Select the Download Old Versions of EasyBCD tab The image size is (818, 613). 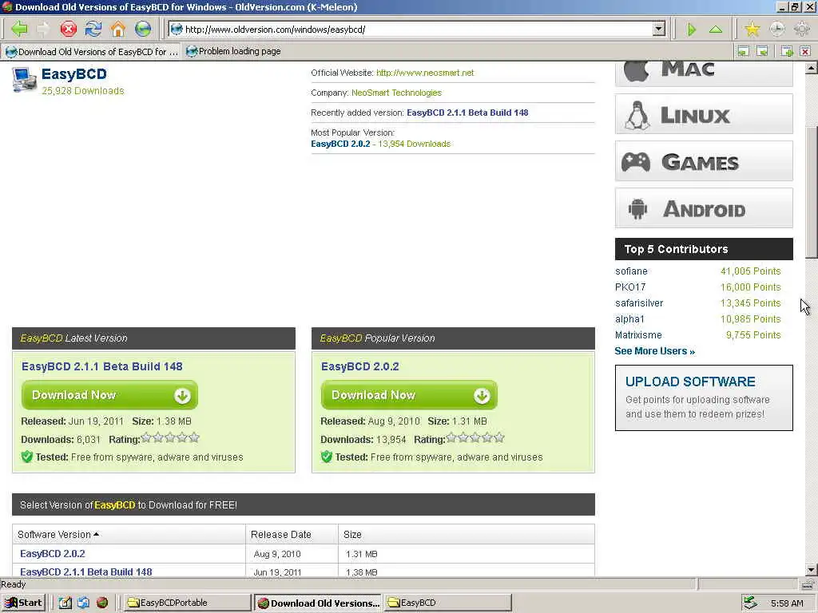click(x=91, y=51)
